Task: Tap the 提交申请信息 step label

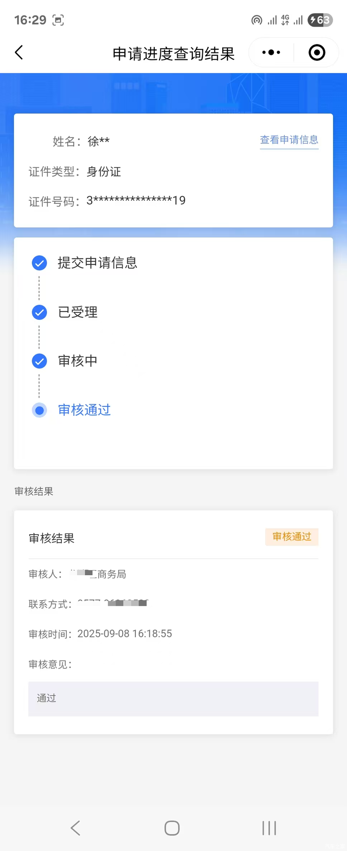Action: click(x=97, y=263)
